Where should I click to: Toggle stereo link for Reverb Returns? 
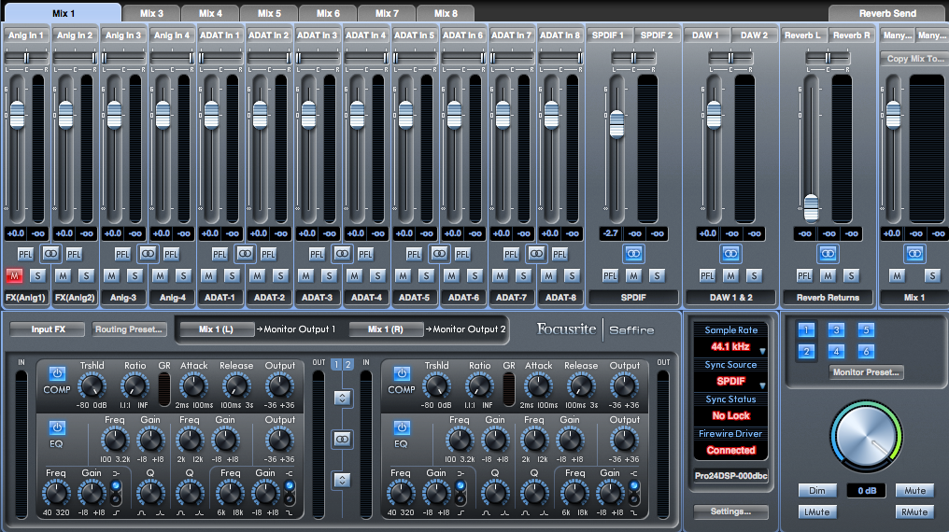pos(828,253)
